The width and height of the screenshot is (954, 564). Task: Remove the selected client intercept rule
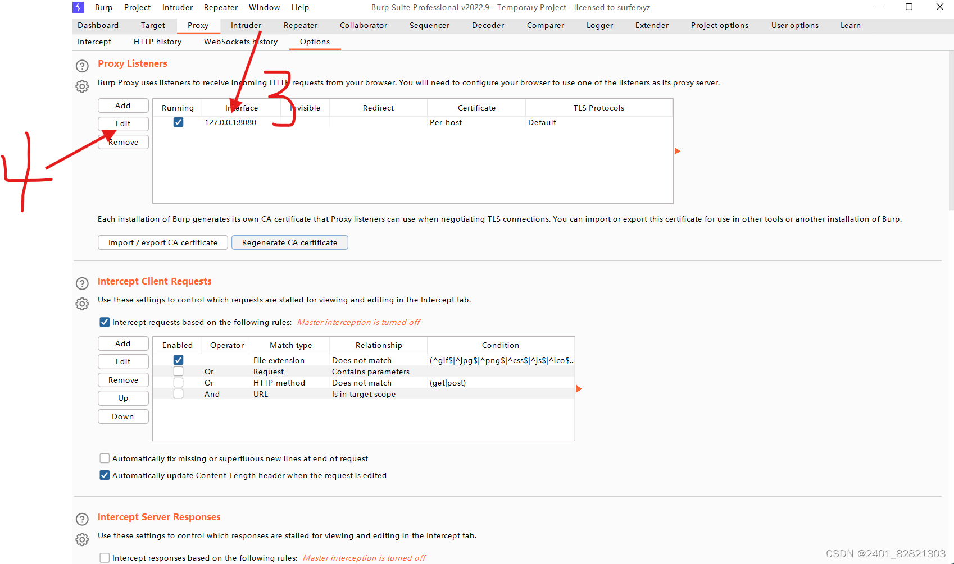123,380
